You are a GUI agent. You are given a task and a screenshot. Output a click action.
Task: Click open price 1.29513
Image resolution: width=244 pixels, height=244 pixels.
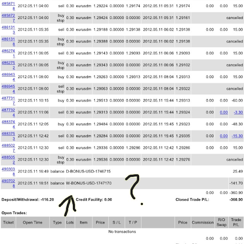pos(101,101)
